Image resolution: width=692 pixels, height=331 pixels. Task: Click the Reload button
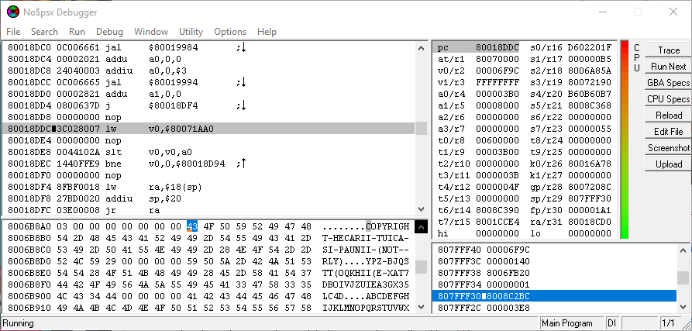[x=668, y=116]
